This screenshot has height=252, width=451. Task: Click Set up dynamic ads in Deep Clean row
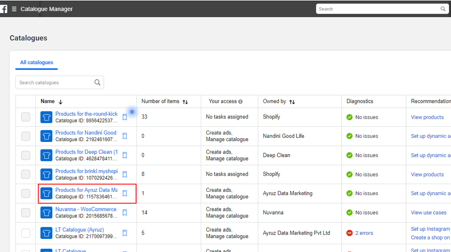431,155
